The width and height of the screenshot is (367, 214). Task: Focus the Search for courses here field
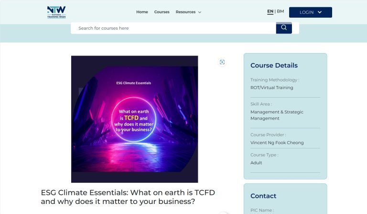pos(173,28)
